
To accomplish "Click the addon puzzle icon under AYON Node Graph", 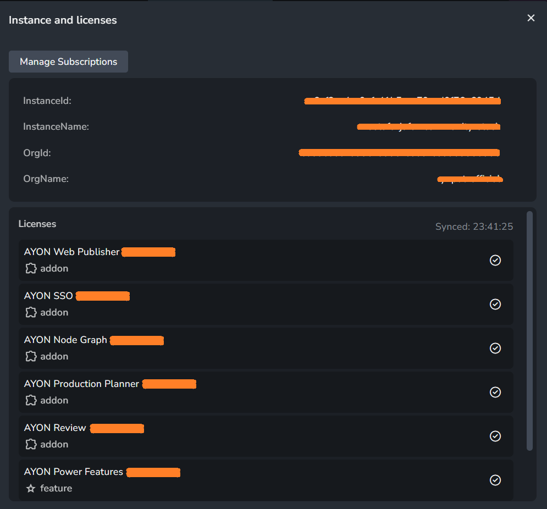I will click(31, 356).
